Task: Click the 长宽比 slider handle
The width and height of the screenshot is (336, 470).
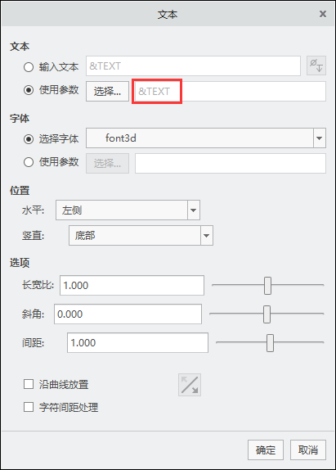Action: tap(267, 286)
